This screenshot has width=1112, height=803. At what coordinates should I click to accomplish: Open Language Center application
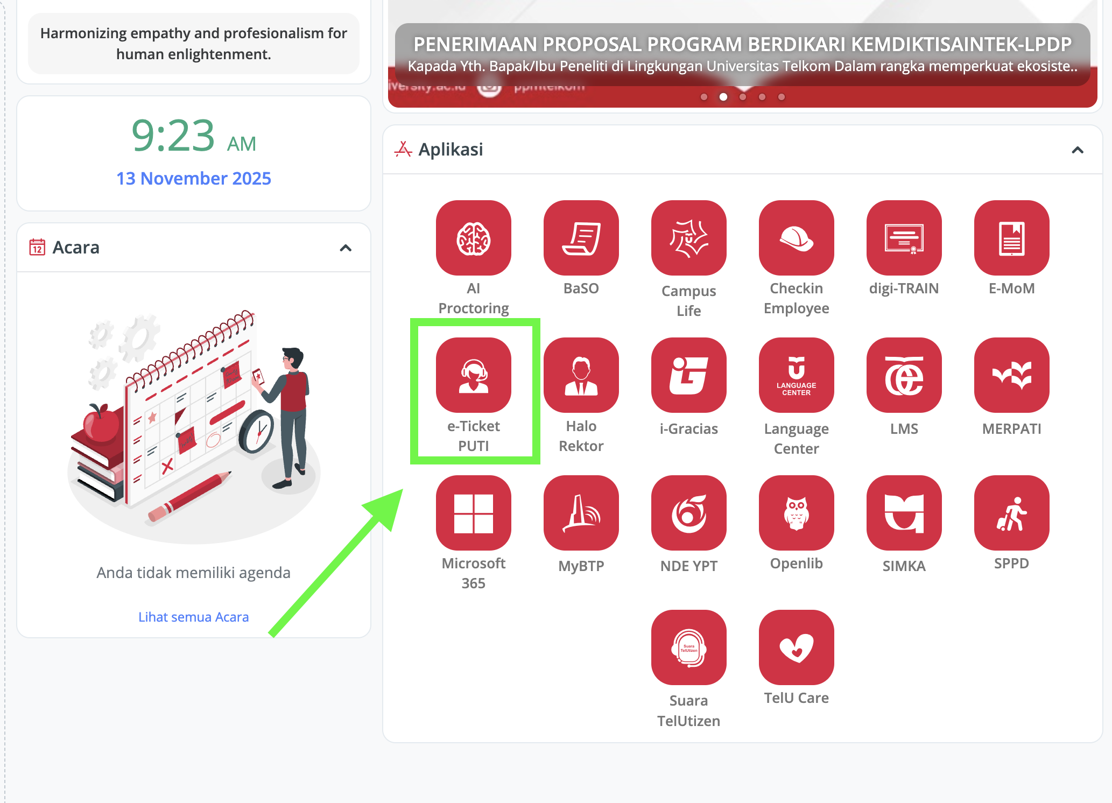click(x=796, y=376)
